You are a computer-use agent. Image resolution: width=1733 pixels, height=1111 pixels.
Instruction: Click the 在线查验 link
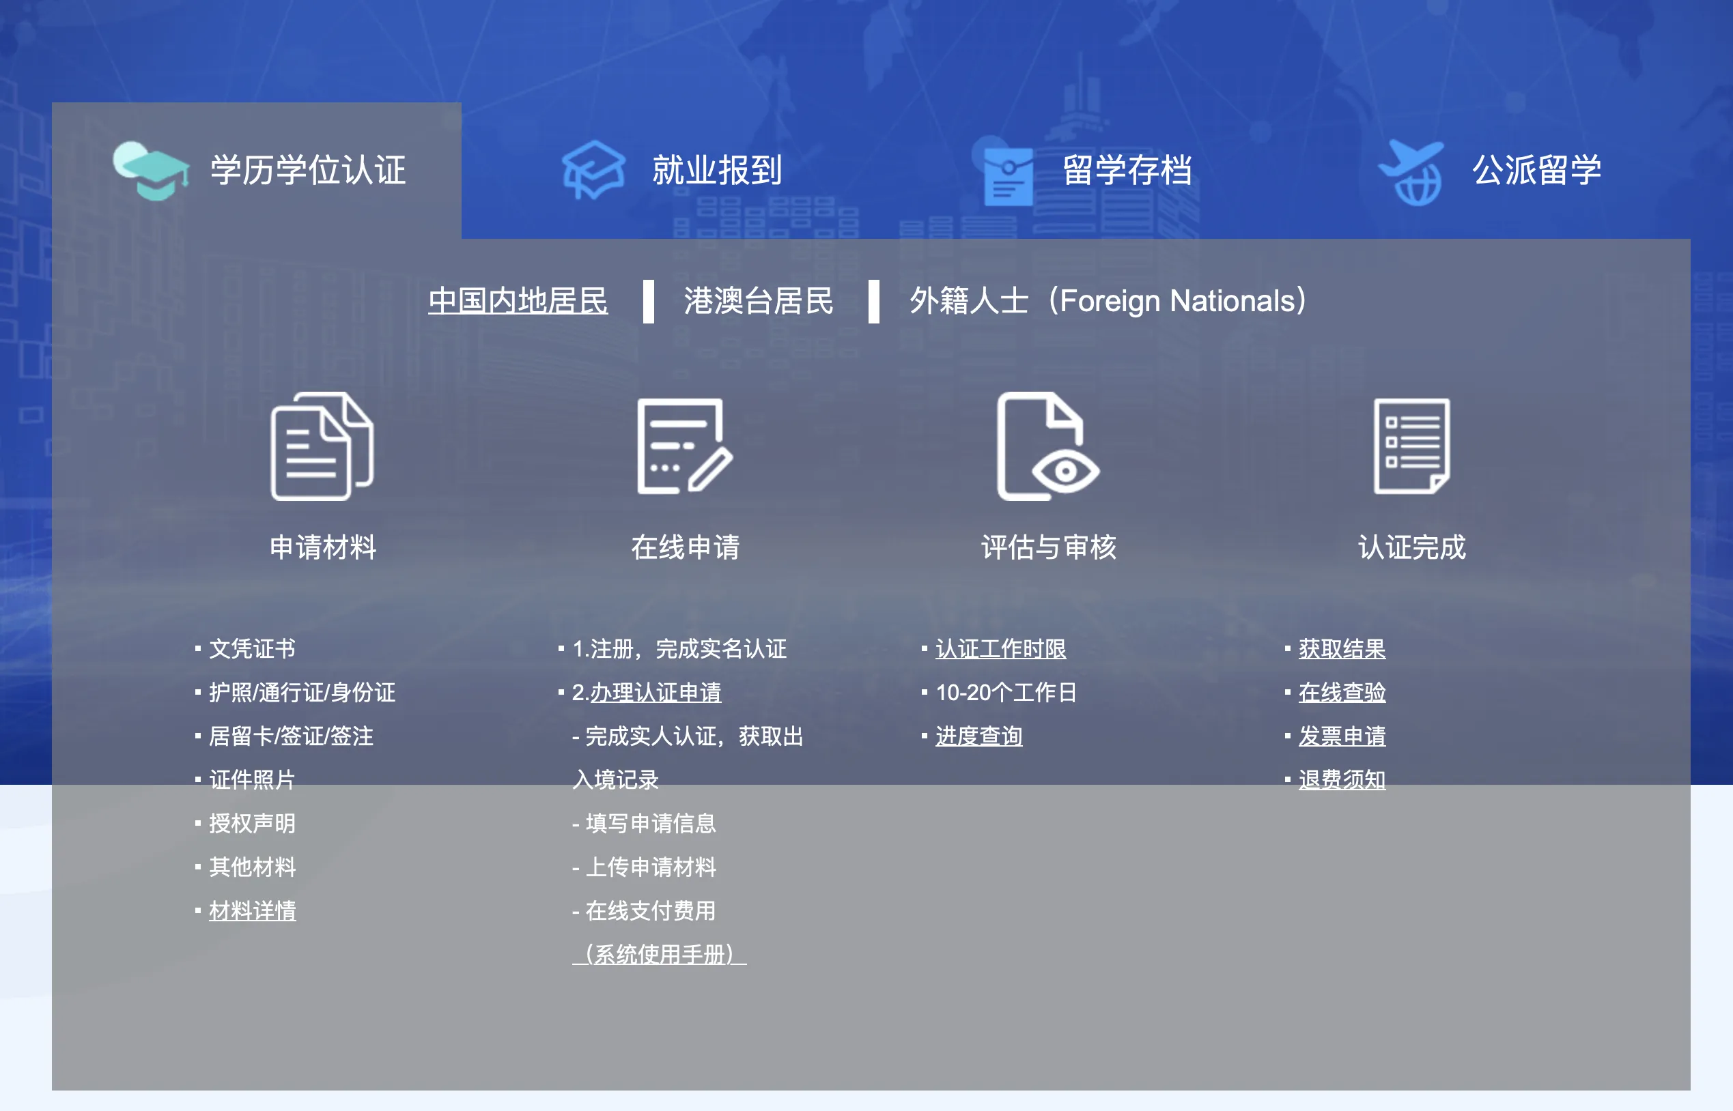1342,693
